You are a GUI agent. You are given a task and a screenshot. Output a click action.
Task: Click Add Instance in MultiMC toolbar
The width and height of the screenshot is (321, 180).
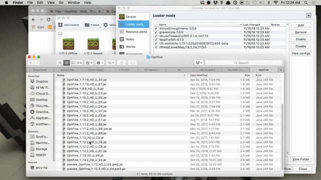pos(69,25)
